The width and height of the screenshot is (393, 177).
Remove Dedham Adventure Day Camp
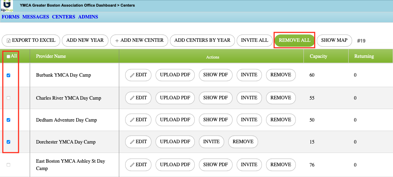pos(281,120)
